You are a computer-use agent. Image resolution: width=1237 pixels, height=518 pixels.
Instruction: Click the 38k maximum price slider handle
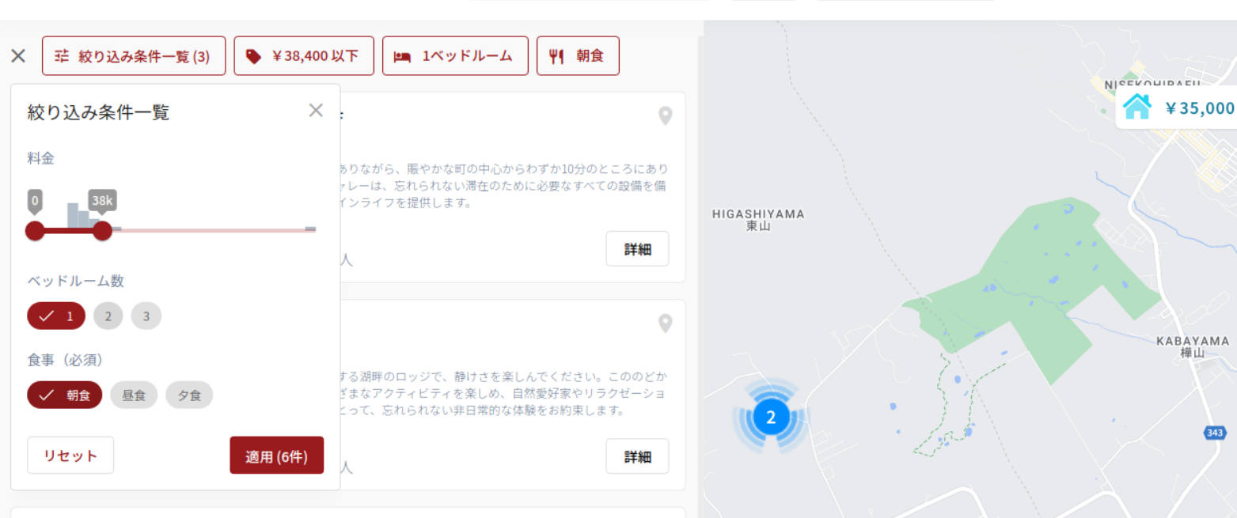pos(102,231)
